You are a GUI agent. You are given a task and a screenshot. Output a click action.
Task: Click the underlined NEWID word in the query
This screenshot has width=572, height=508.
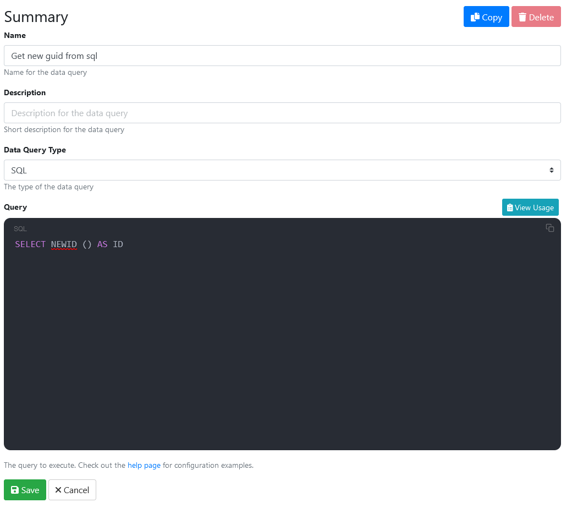[x=64, y=244]
